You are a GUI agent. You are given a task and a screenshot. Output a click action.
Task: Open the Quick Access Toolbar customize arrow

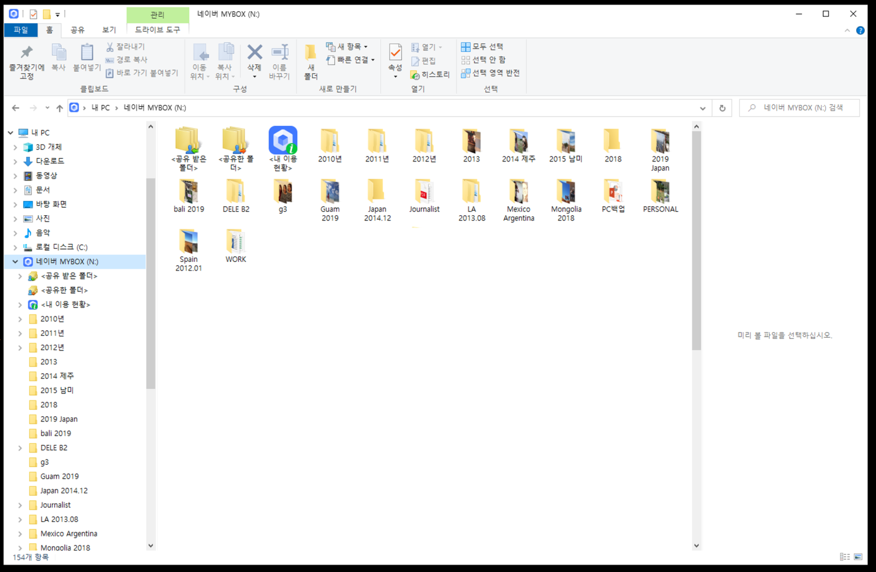tap(57, 15)
